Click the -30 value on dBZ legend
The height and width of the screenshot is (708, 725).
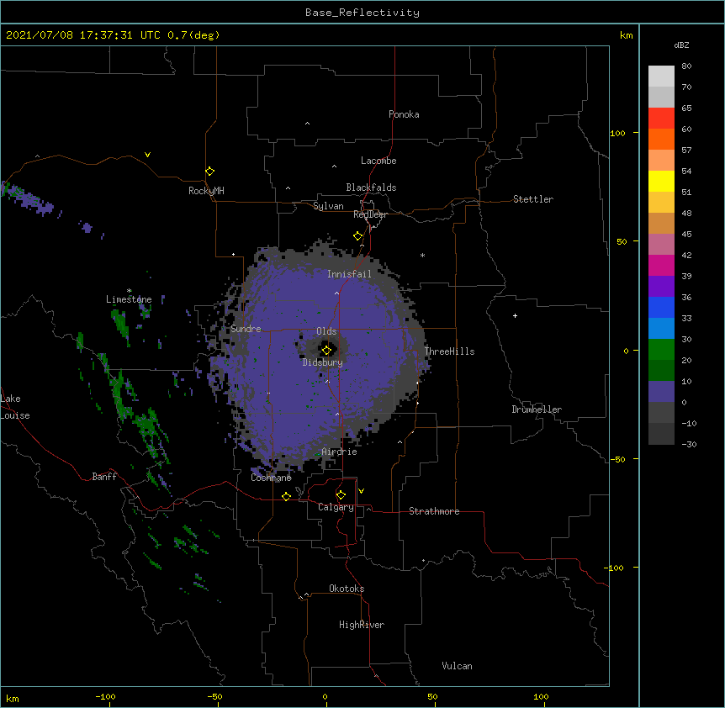[x=689, y=445]
